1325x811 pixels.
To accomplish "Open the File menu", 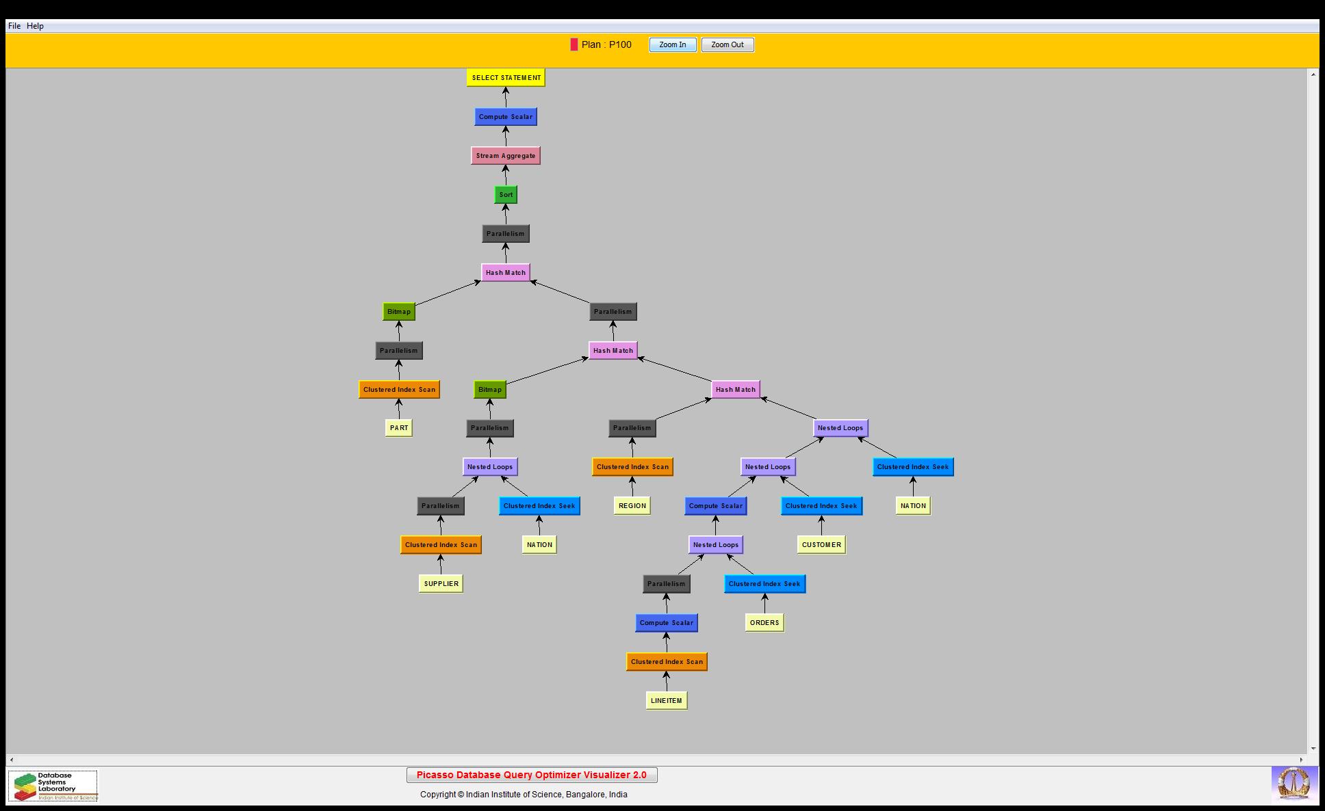I will 14,26.
